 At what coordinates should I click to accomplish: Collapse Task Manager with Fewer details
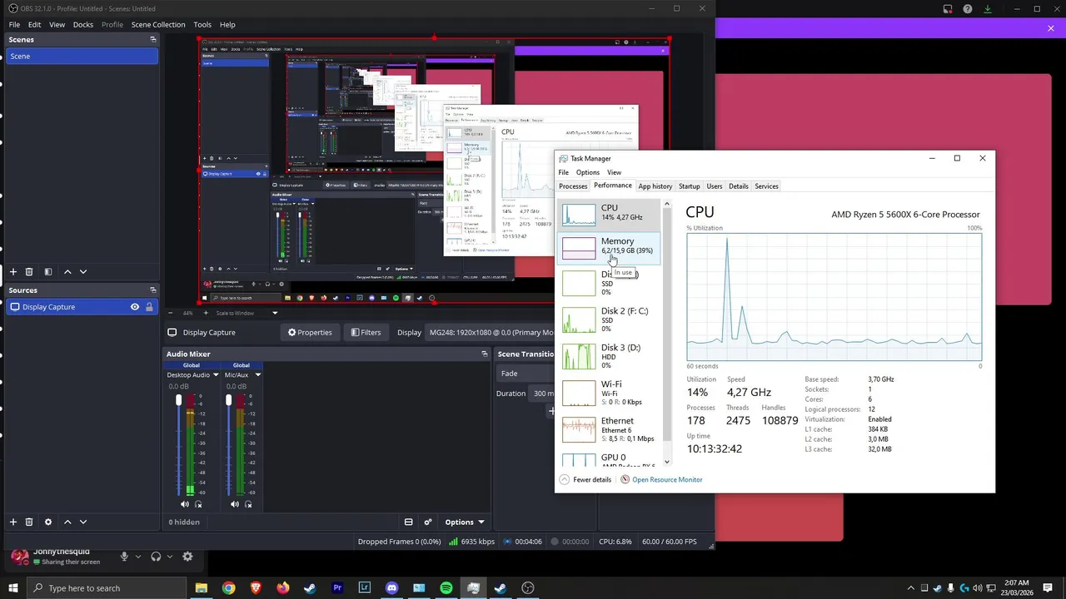click(585, 480)
